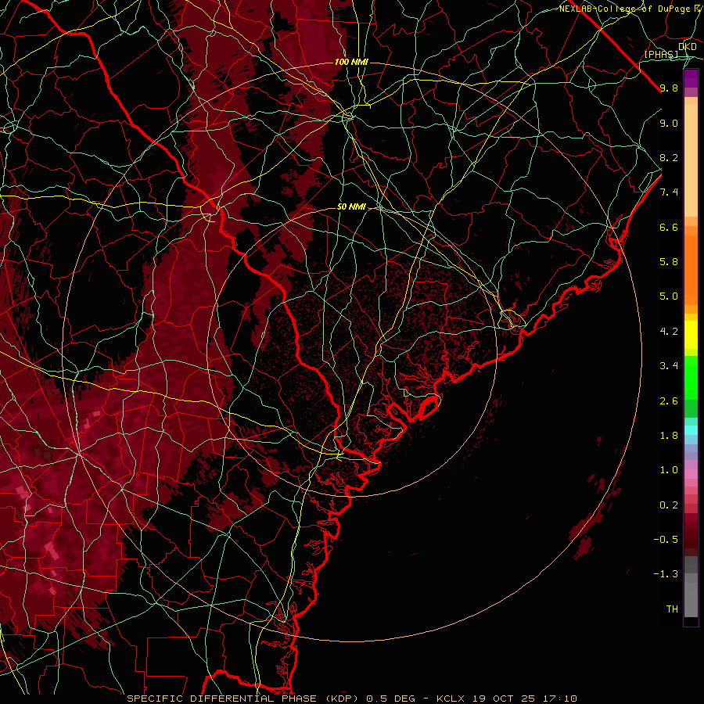Click the 100 NMI range ring label
The height and width of the screenshot is (704, 704).
pyautogui.click(x=351, y=62)
